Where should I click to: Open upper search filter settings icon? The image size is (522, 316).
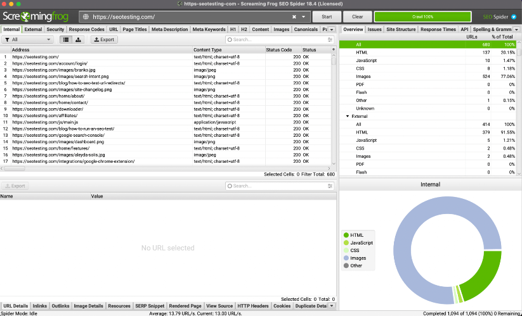click(x=330, y=39)
